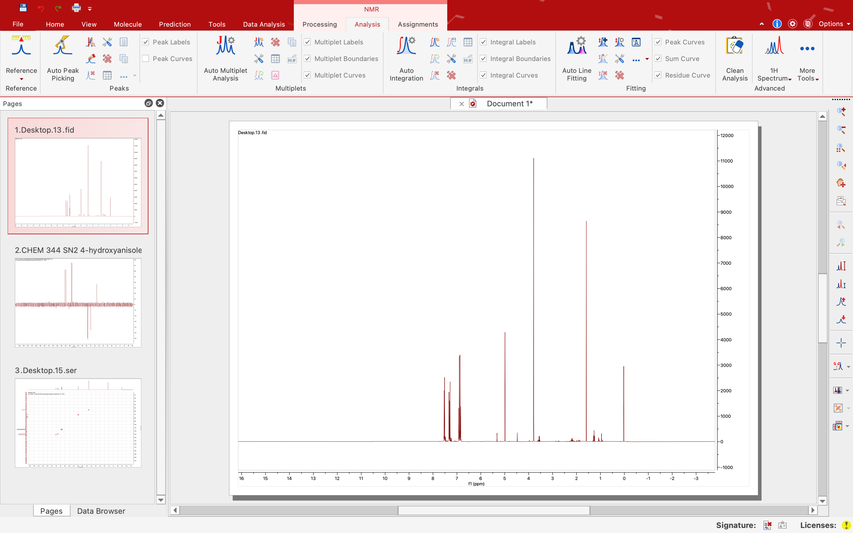The image size is (853, 533).
Task: Select the Desktop.15.ser page thumbnail
Action: tap(78, 423)
